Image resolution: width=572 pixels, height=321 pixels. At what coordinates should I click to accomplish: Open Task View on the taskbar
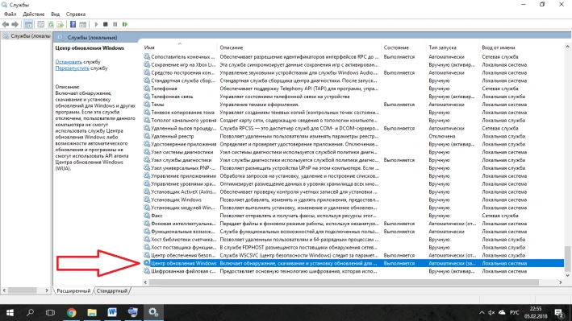pos(50,313)
